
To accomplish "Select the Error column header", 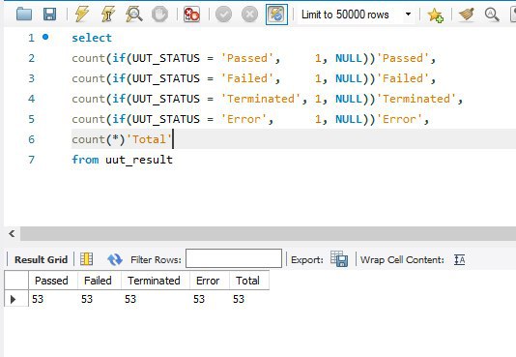I will [x=210, y=281].
